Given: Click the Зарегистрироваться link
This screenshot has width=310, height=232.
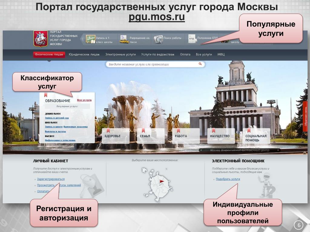Looking at the screenshot, I should click(x=51, y=179).
